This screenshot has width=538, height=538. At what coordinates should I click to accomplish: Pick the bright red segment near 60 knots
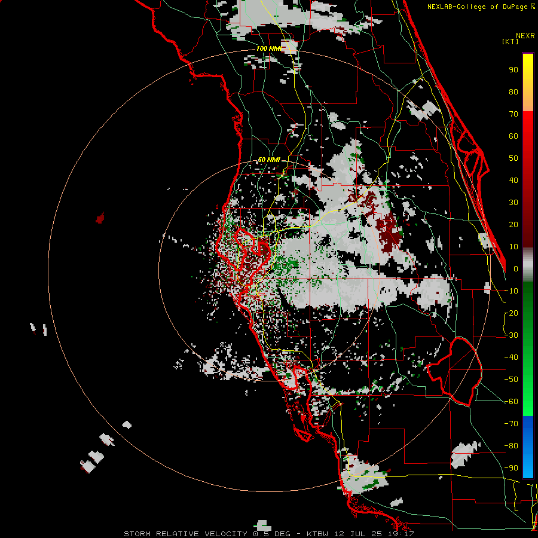(x=528, y=137)
